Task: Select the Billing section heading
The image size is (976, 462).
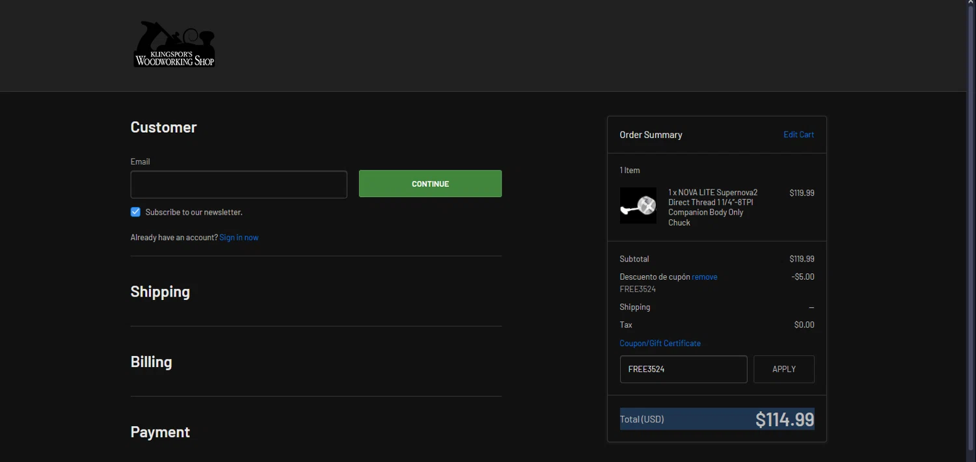Action: pos(151,362)
